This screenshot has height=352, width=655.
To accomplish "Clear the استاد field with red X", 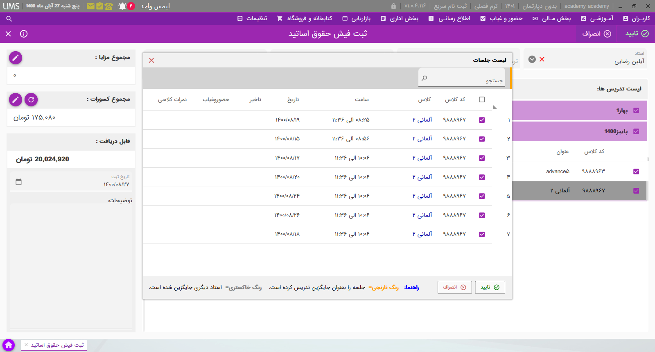I will (542, 59).
